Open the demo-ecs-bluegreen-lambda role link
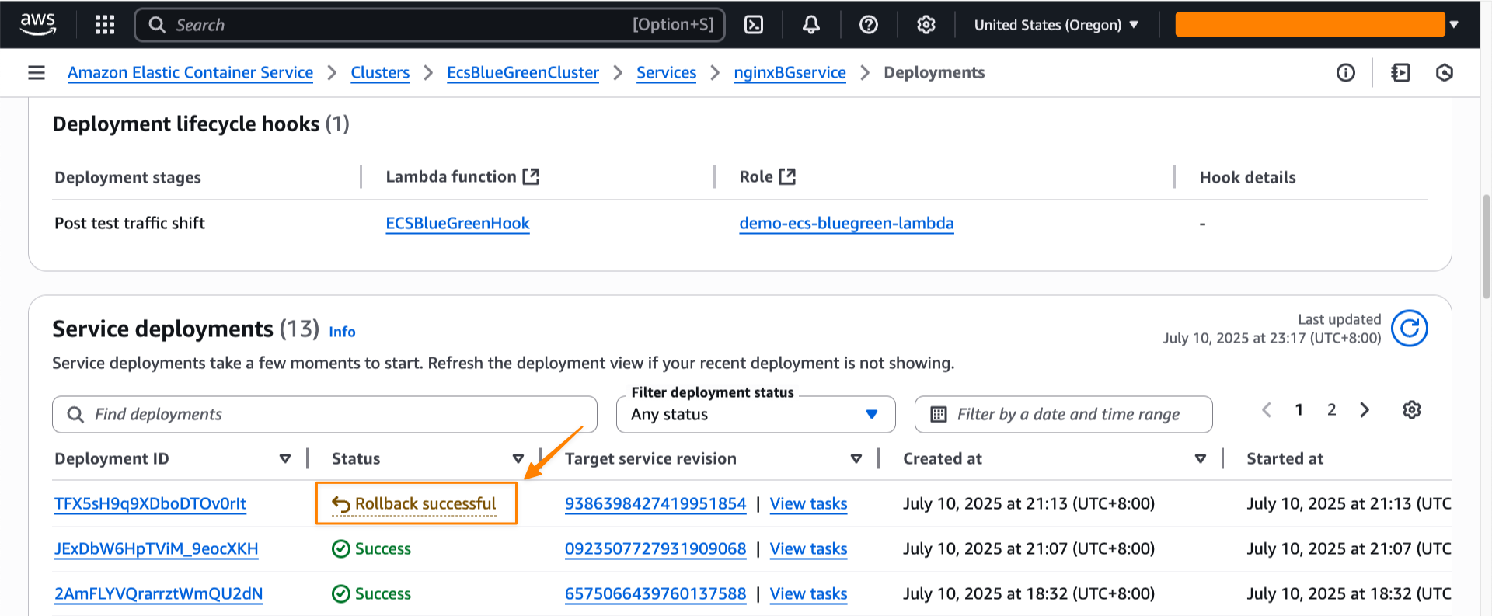Screen dimensions: 1492x616 pyautogui.click(x=846, y=223)
